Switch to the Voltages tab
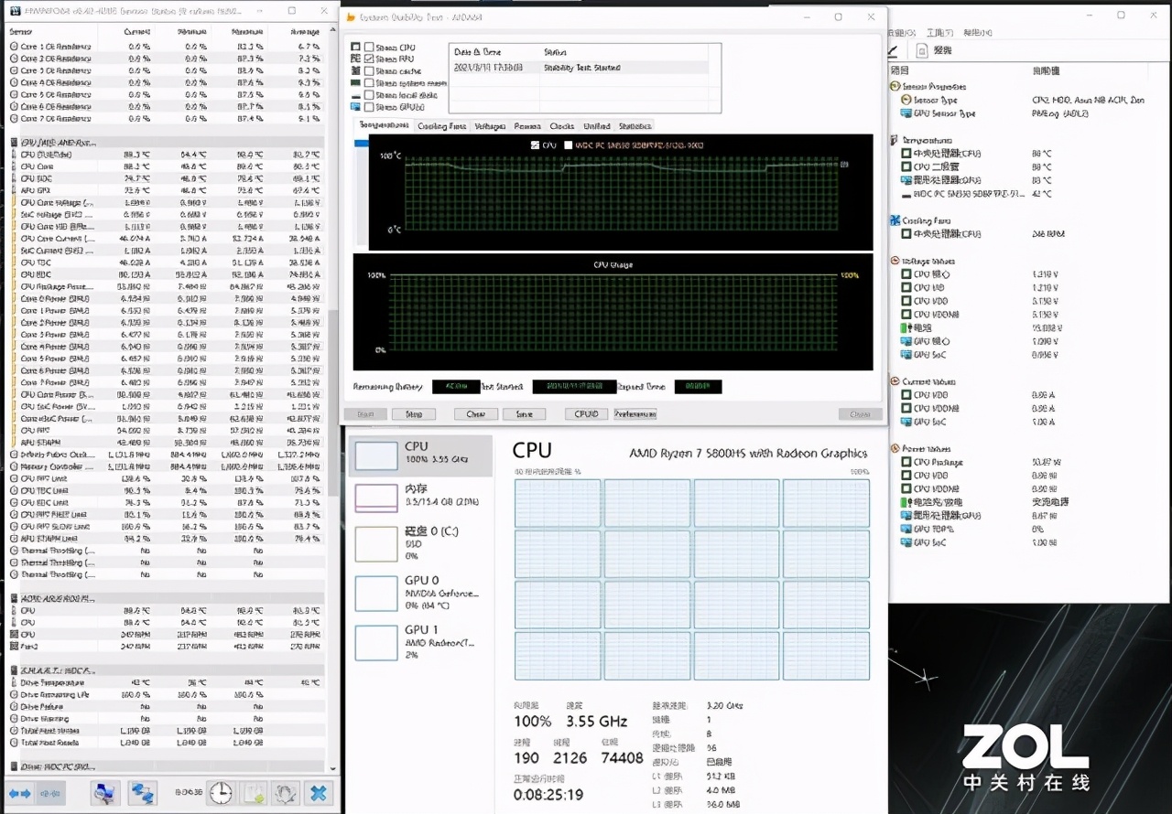 tap(489, 126)
